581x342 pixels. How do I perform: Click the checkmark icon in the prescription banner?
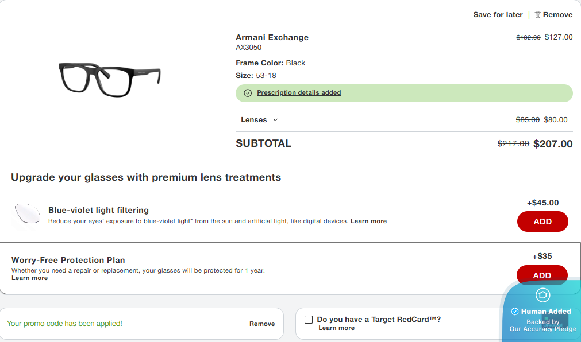248,93
